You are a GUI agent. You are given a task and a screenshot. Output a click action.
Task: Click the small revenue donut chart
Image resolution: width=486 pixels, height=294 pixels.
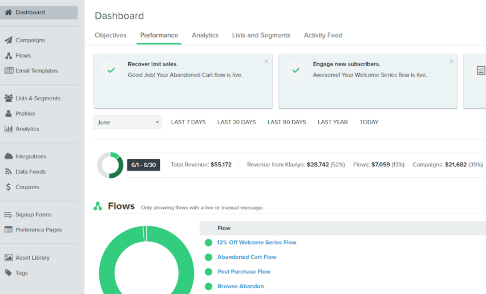tap(110, 165)
